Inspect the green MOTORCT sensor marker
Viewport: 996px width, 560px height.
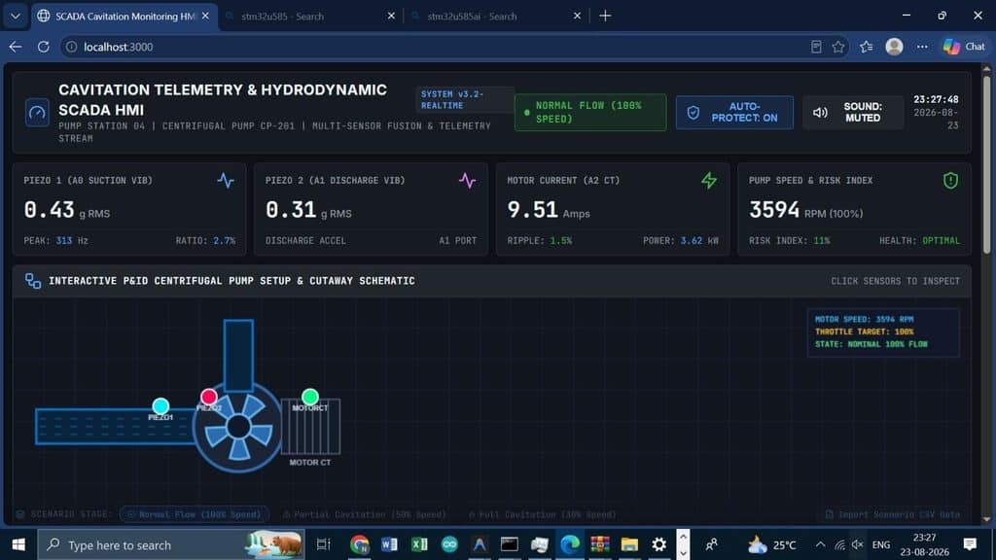[x=310, y=397]
